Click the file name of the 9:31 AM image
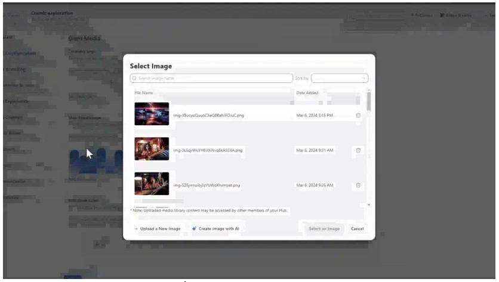This screenshot has height=282, width=499. coord(208,150)
